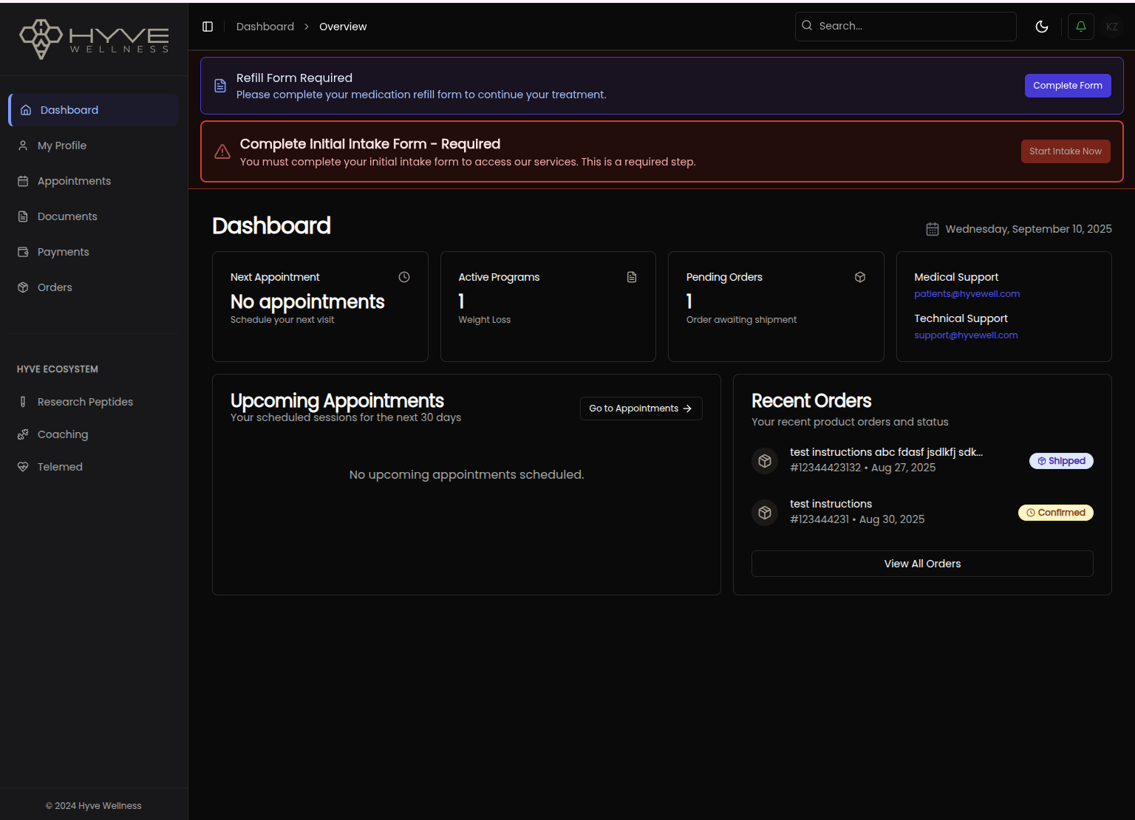
Task: Click in the Search input field
Action: [913, 26]
